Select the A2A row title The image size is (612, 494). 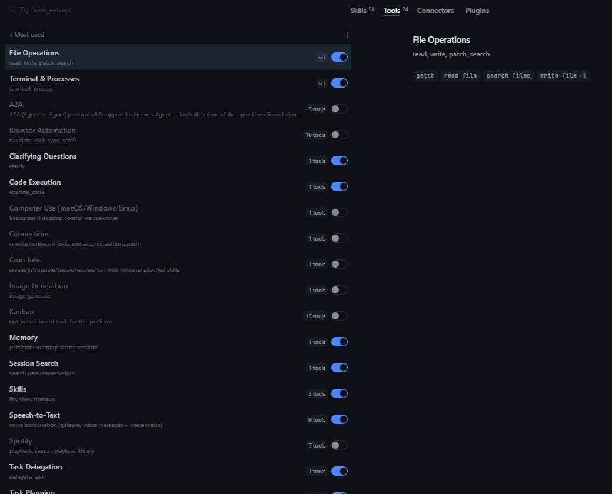click(16, 105)
